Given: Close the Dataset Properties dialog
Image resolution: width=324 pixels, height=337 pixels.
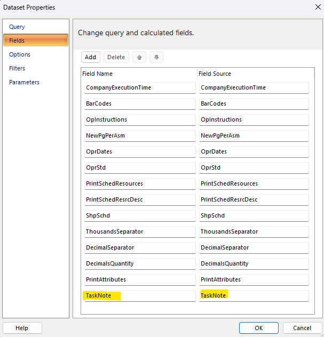Looking at the screenshot, I should coord(311,7).
